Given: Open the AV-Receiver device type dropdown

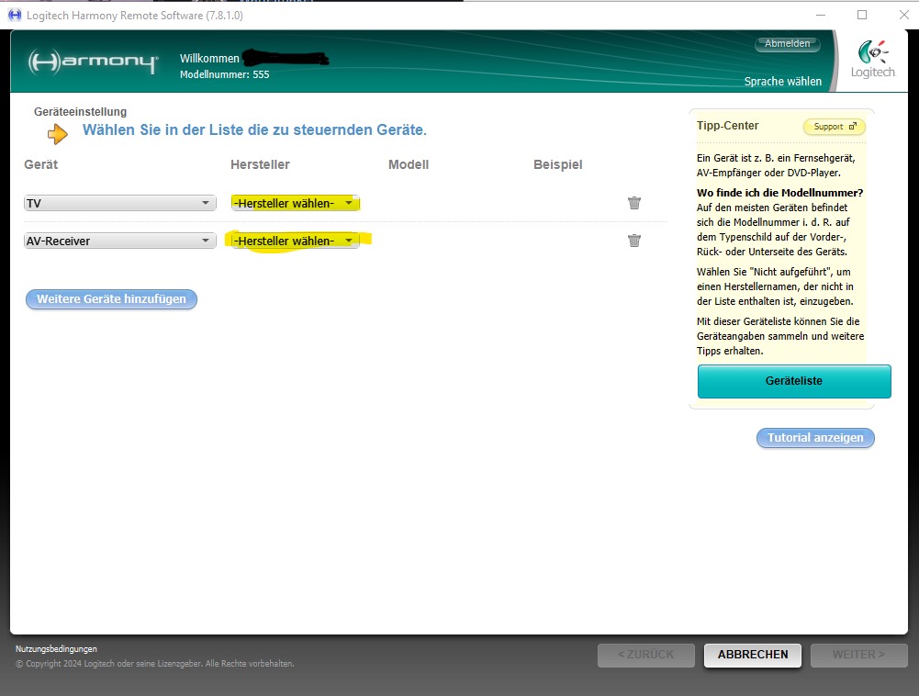Looking at the screenshot, I should click(120, 241).
